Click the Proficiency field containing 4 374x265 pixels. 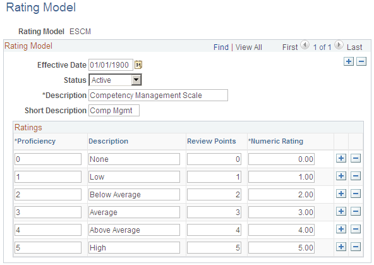tap(48, 230)
